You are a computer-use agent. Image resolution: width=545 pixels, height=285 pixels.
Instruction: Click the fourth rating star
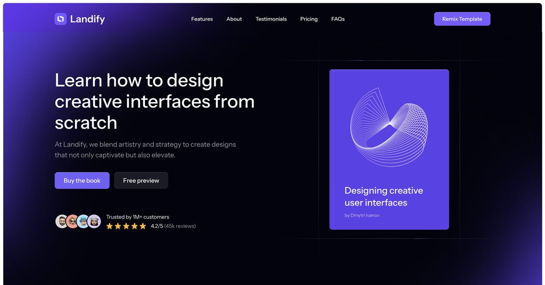coord(134,226)
